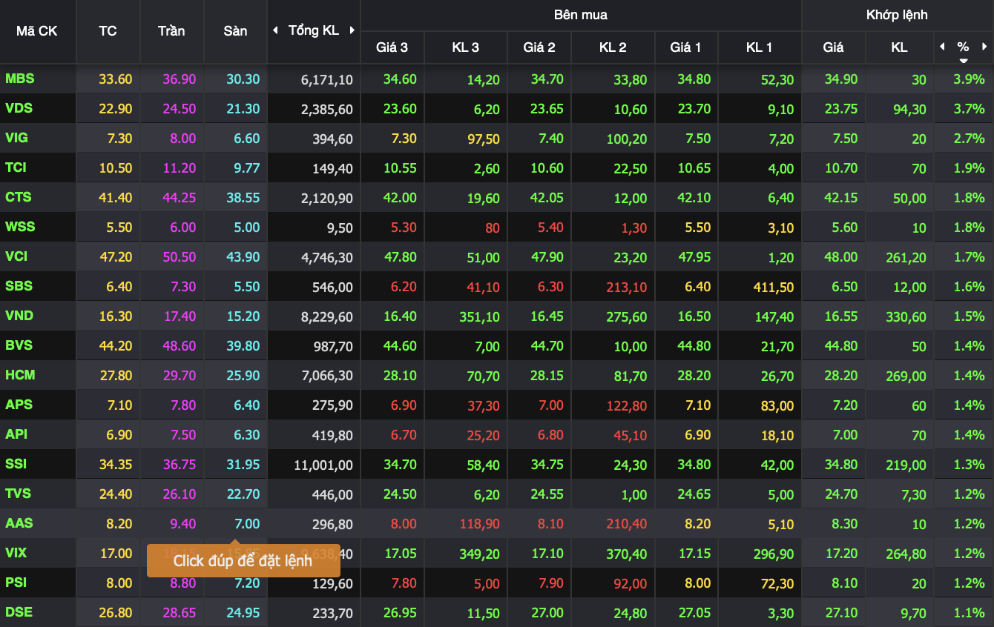Click the KL 3 column header

(465, 47)
